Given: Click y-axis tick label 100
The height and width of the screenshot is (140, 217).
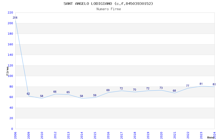Looking at the screenshot, I should [x=10, y=76].
